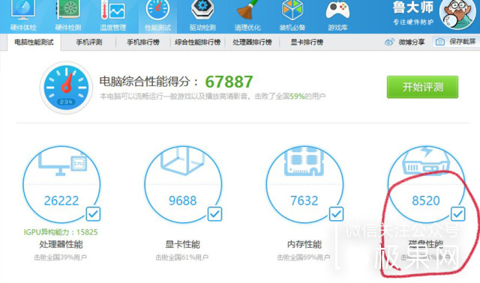Switch to 手机评测 tab
The image size is (480, 283).
pos(89,42)
